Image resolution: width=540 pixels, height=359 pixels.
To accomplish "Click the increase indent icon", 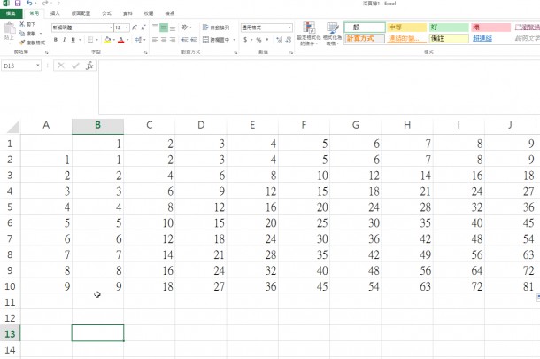I will (x=194, y=40).
